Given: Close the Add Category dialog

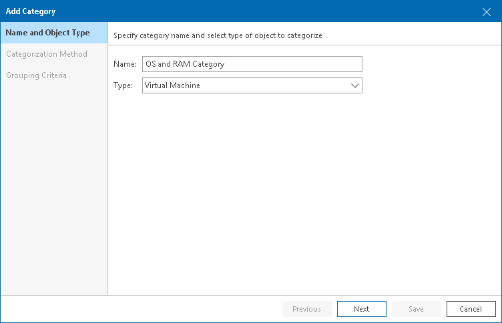Looking at the screenshot, I should point(487,11).
